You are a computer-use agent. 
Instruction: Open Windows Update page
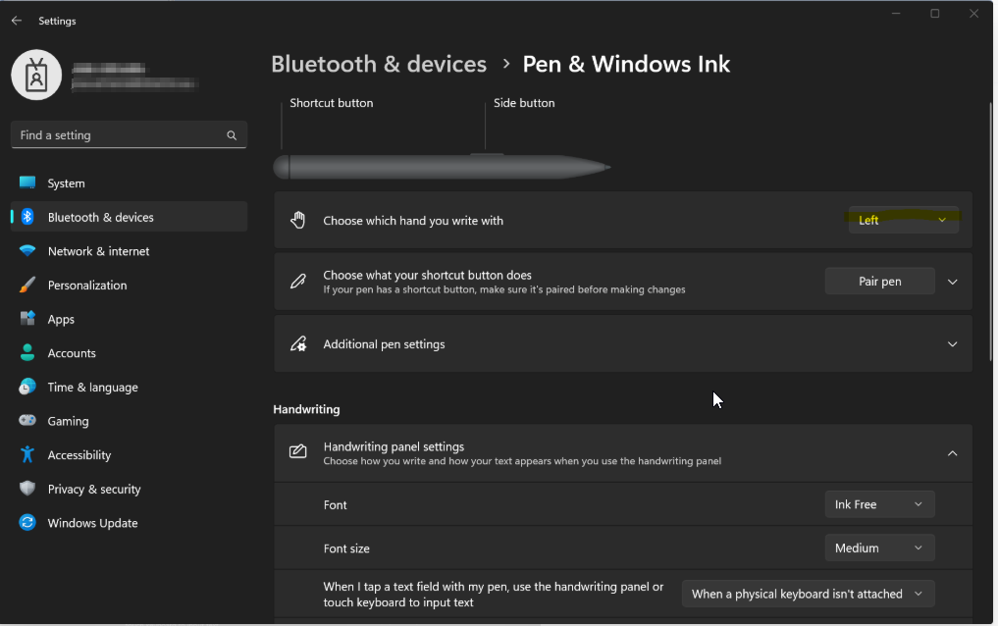[x=130, y=523]
